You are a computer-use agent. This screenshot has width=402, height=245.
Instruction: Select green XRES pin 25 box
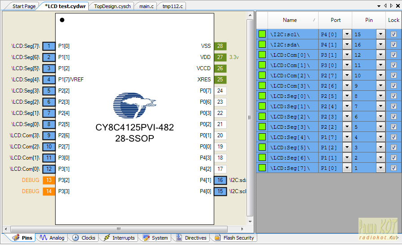[x=220, y=80]
